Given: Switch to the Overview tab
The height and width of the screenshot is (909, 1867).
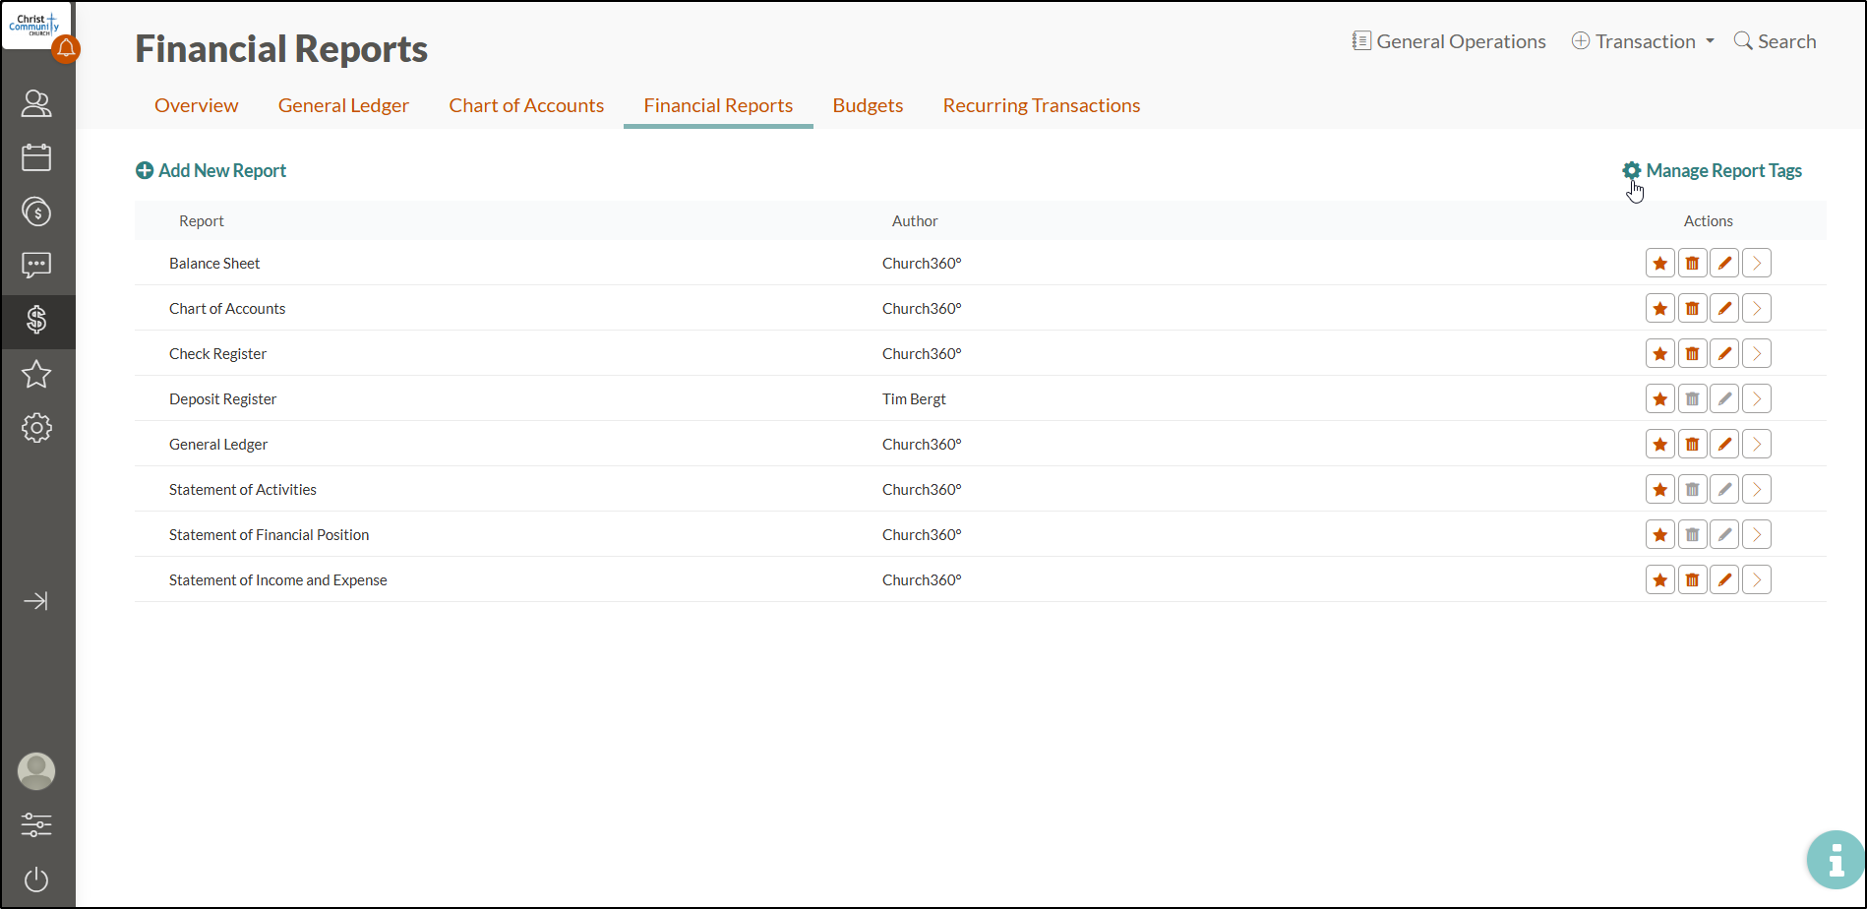Looking at the screenshot, I should click(197, 105).
